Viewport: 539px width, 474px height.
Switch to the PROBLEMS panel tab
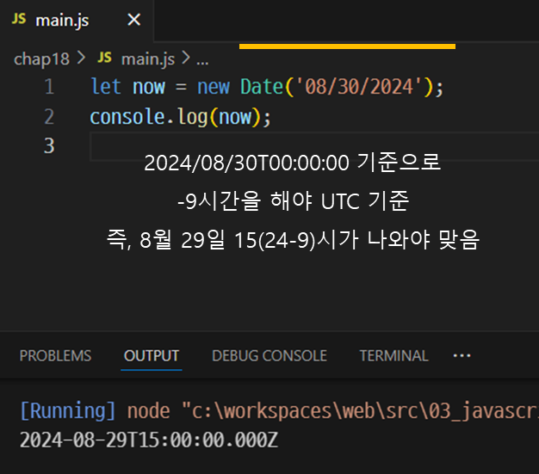[x=55, y=356]
